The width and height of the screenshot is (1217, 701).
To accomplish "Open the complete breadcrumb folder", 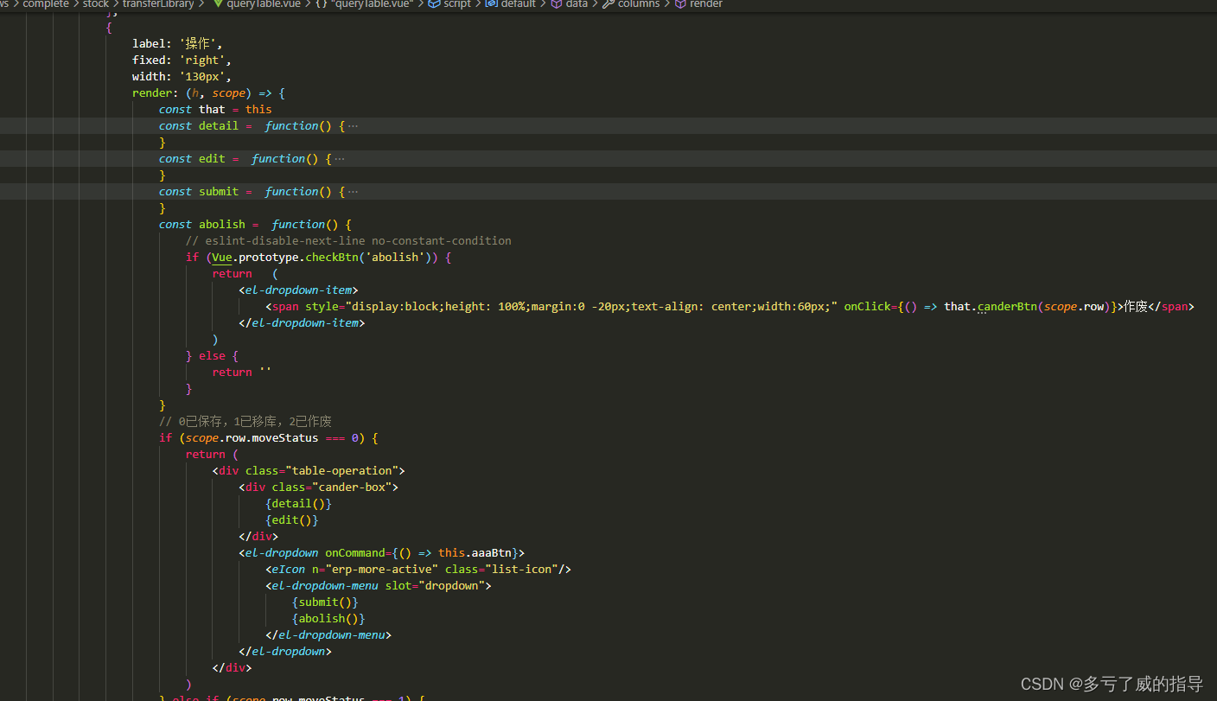I will (x=46, y=4).
